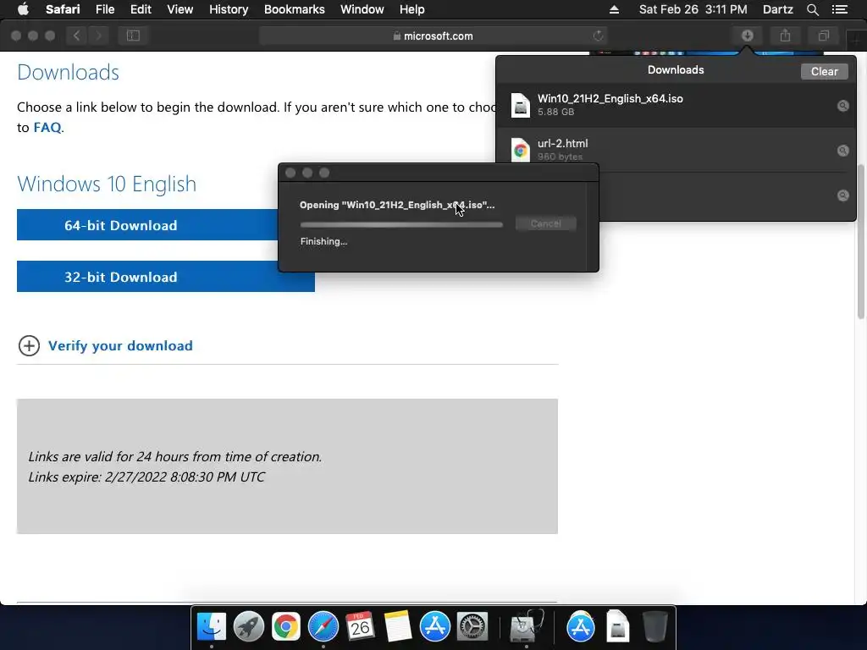The width and height of the screenshot is (867, 650).
Task: Open the Window menu
Action: 362,9
